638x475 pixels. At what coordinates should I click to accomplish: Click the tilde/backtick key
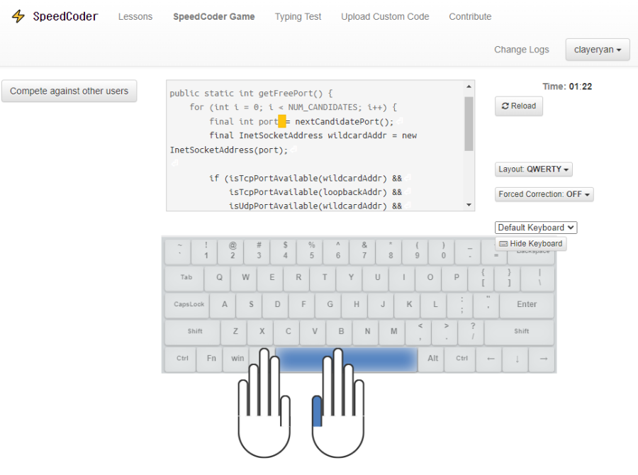(x=179, y=250)
